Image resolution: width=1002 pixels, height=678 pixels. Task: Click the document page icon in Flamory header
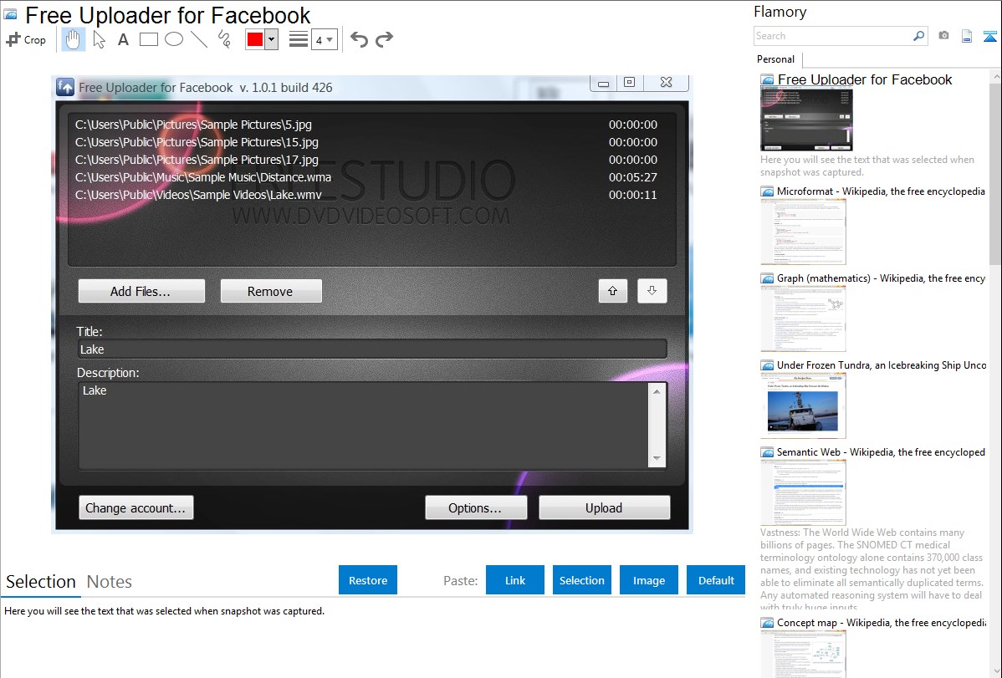point(967,37)
